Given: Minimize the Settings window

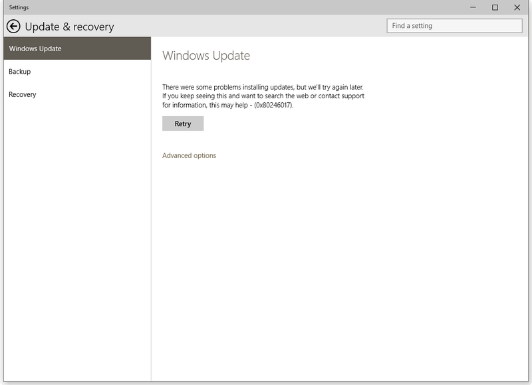Looking at the screenshot, I should (473, 7).
